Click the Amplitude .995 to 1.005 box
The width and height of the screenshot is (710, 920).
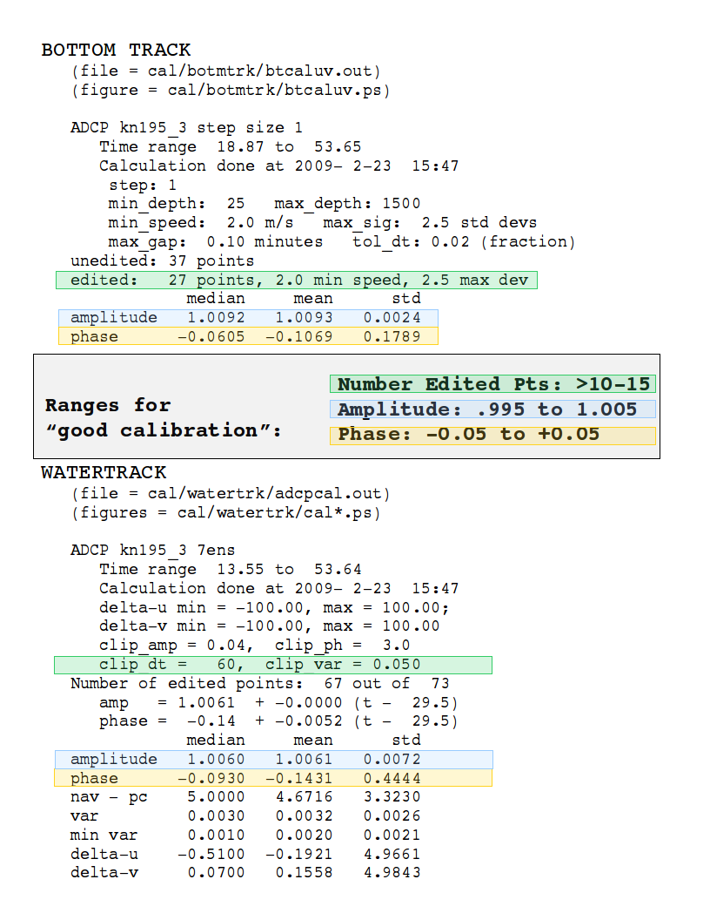[492, 409]
